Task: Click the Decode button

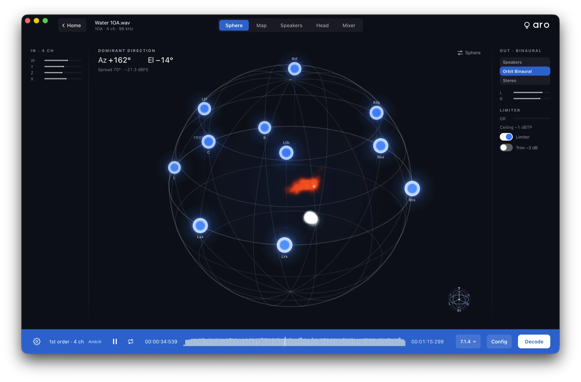Action: 534,341
